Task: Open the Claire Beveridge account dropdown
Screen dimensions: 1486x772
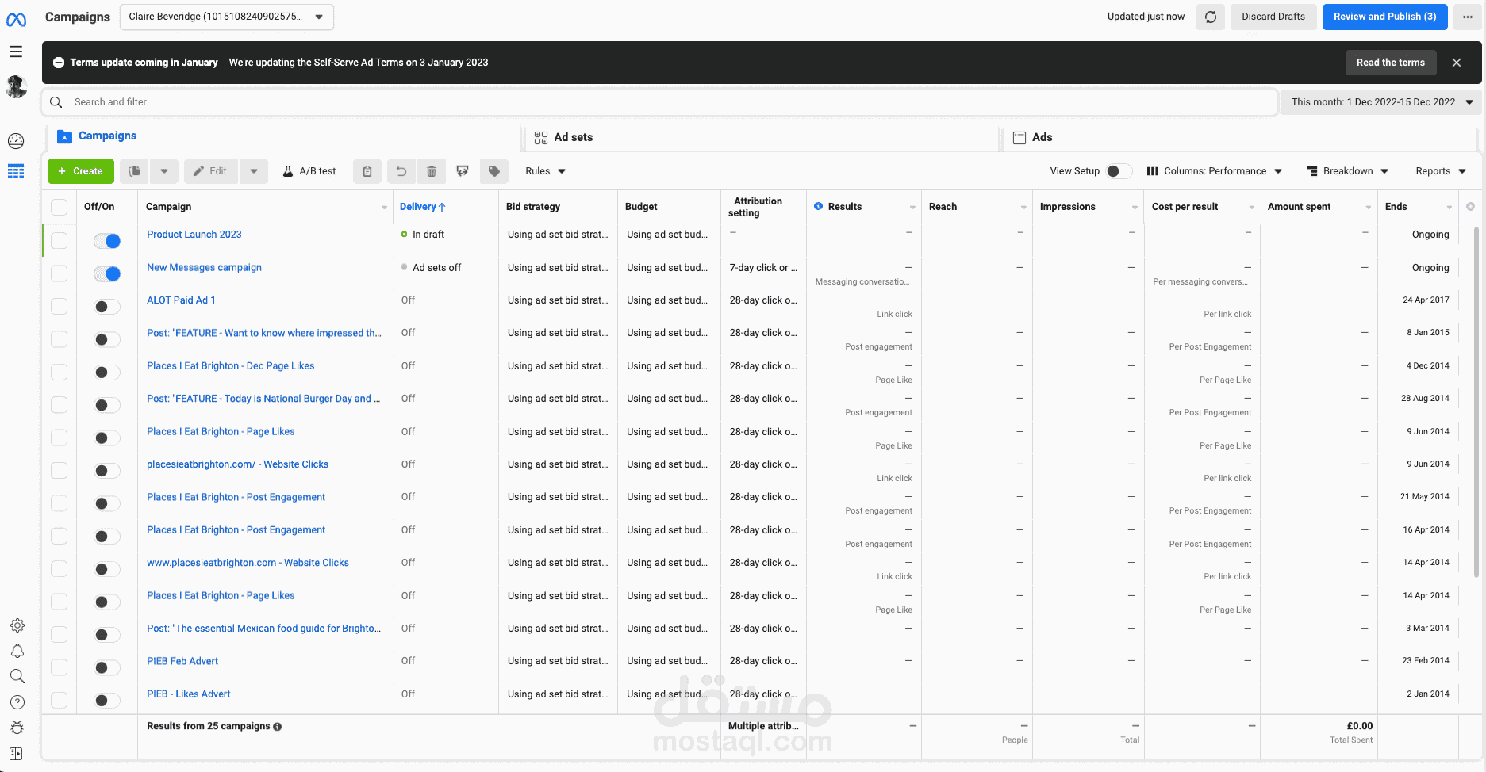Action: 227,17
